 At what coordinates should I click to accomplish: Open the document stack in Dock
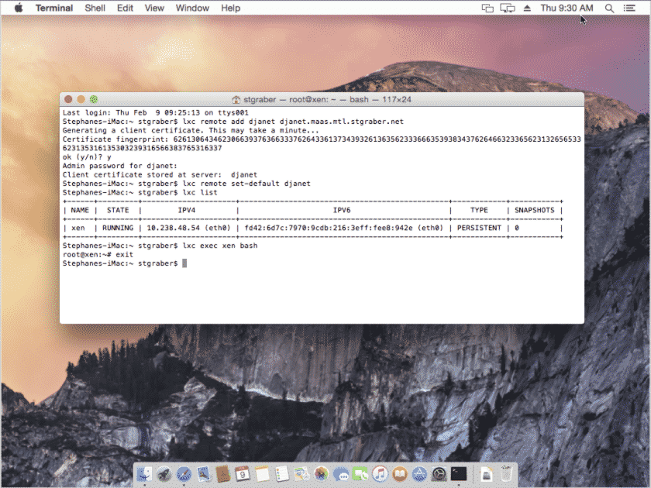486,474
